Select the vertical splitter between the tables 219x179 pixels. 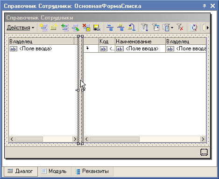80,90
